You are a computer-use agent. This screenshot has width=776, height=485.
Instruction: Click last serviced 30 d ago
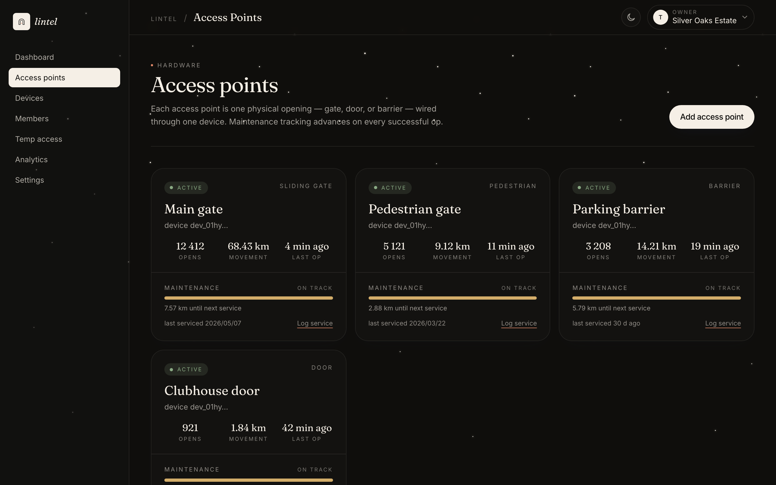click(606, 323)
